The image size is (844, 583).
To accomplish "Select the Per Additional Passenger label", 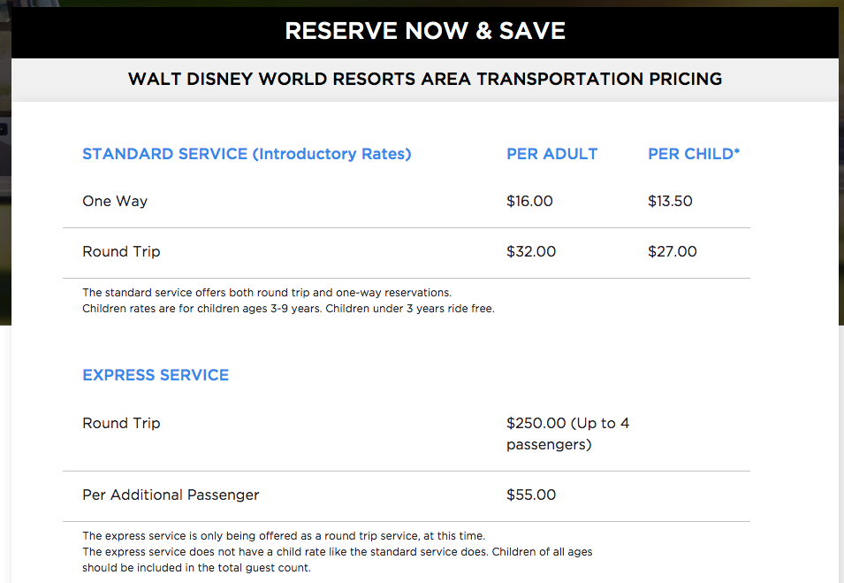I will (x=171, y=495).
